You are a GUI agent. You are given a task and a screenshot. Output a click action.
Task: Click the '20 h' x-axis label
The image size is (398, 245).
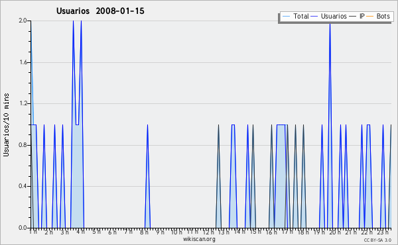click(x=336, y=232)
